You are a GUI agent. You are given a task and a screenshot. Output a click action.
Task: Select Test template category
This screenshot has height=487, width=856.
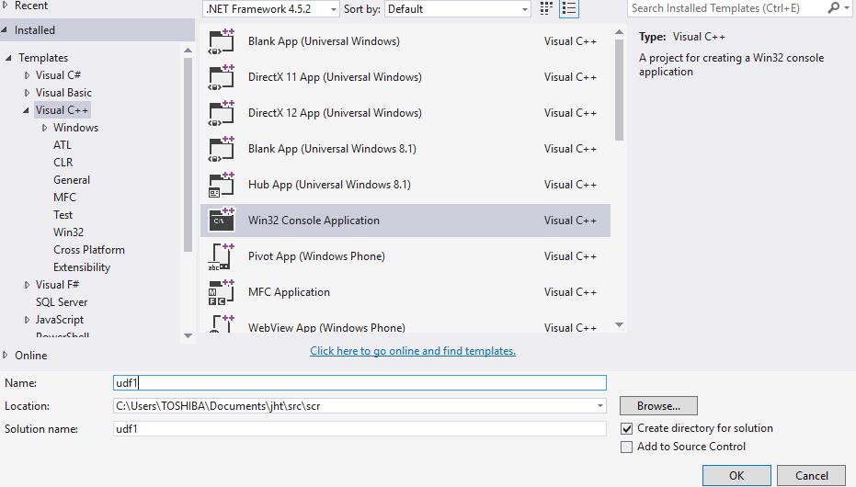pos(63,215)
